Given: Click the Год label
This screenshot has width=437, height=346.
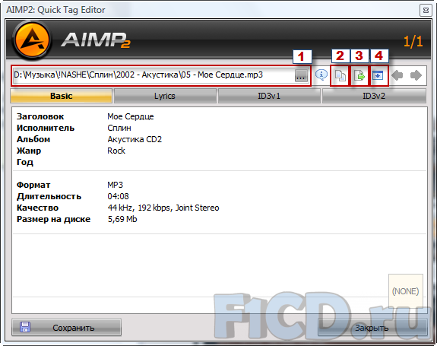Looking at the screenshot, I should click(x=25, y=162).
